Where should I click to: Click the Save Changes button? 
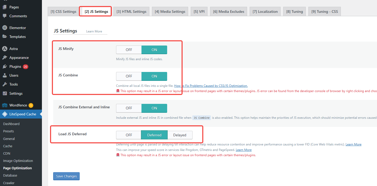66,176
